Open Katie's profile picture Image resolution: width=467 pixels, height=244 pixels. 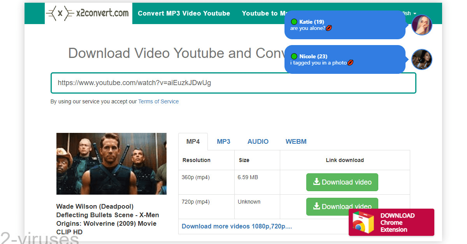point(422,25)
